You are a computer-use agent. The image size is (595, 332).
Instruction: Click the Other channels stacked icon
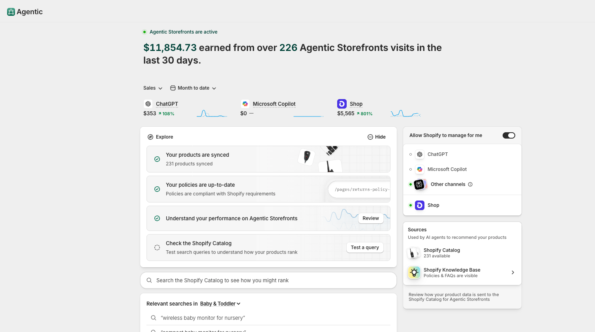(420, 184)
